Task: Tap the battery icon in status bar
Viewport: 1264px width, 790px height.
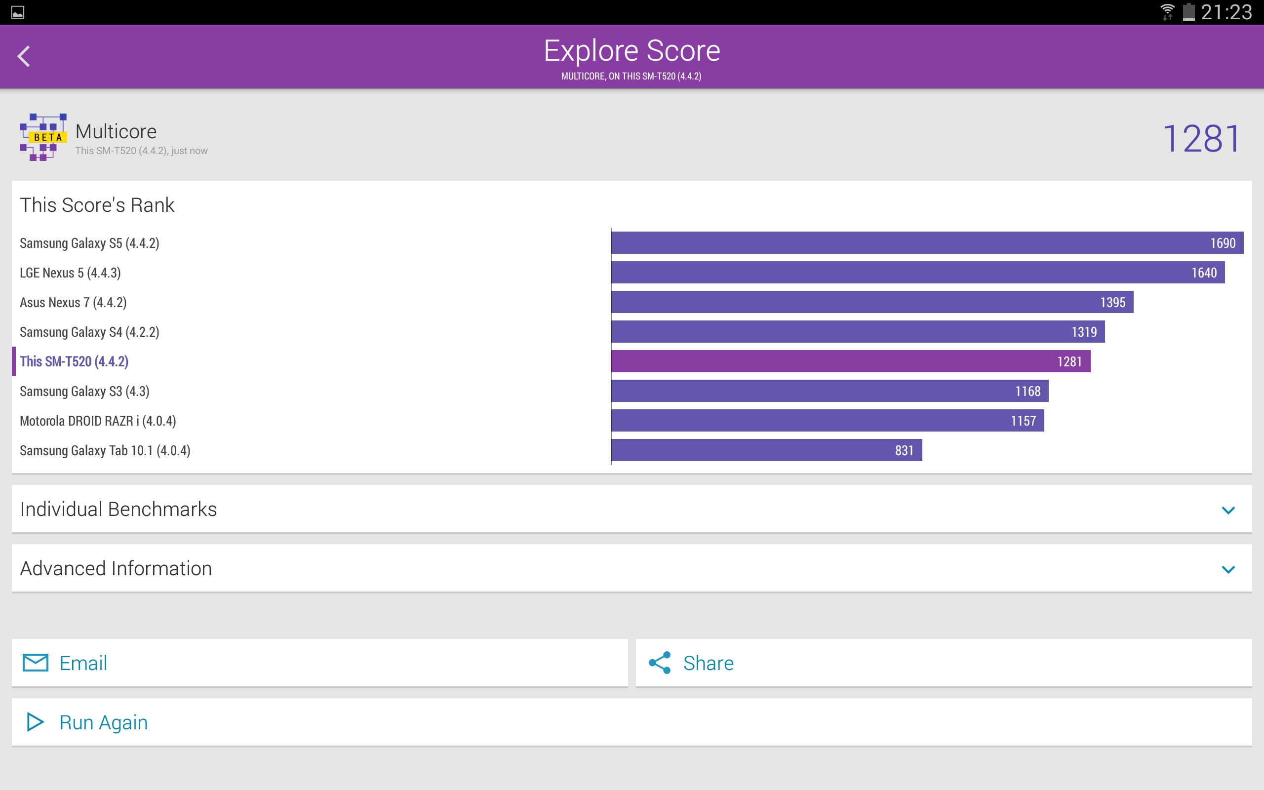Action: coord(1188,11)
